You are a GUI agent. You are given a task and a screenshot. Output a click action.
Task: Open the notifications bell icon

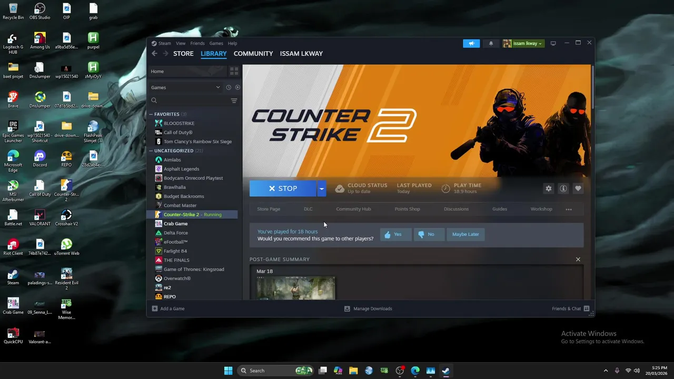pos(491,43)
